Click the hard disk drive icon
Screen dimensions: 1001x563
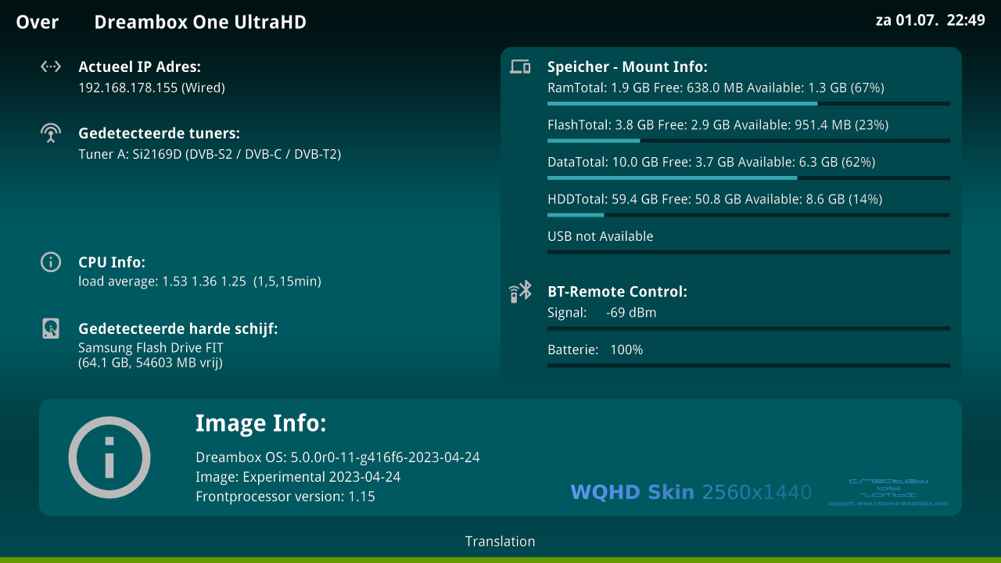(x=51, y=328)
